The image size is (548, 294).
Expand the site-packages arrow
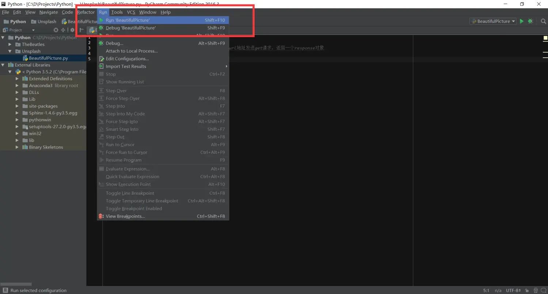click(17, 106)
